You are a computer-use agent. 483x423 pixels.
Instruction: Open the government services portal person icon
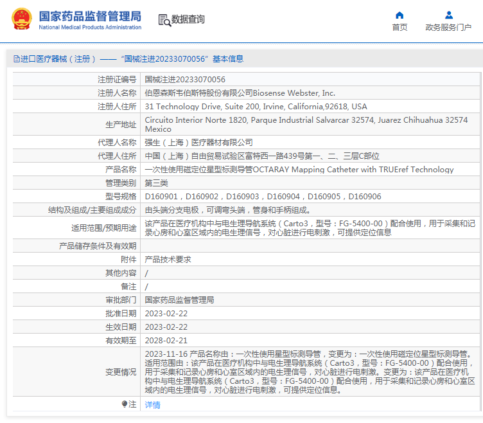[x=449, y=15]
